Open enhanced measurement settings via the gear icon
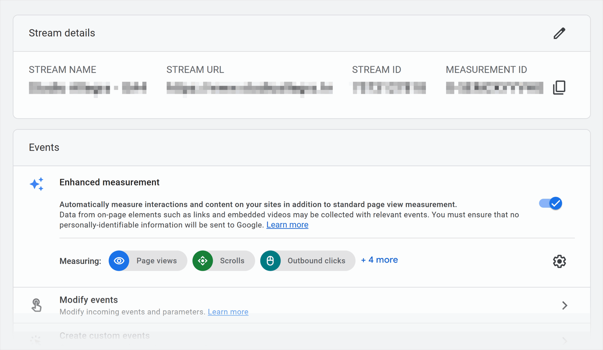This screenshot has height=350, width=603. pyautogui.click(x=559, y=261)
